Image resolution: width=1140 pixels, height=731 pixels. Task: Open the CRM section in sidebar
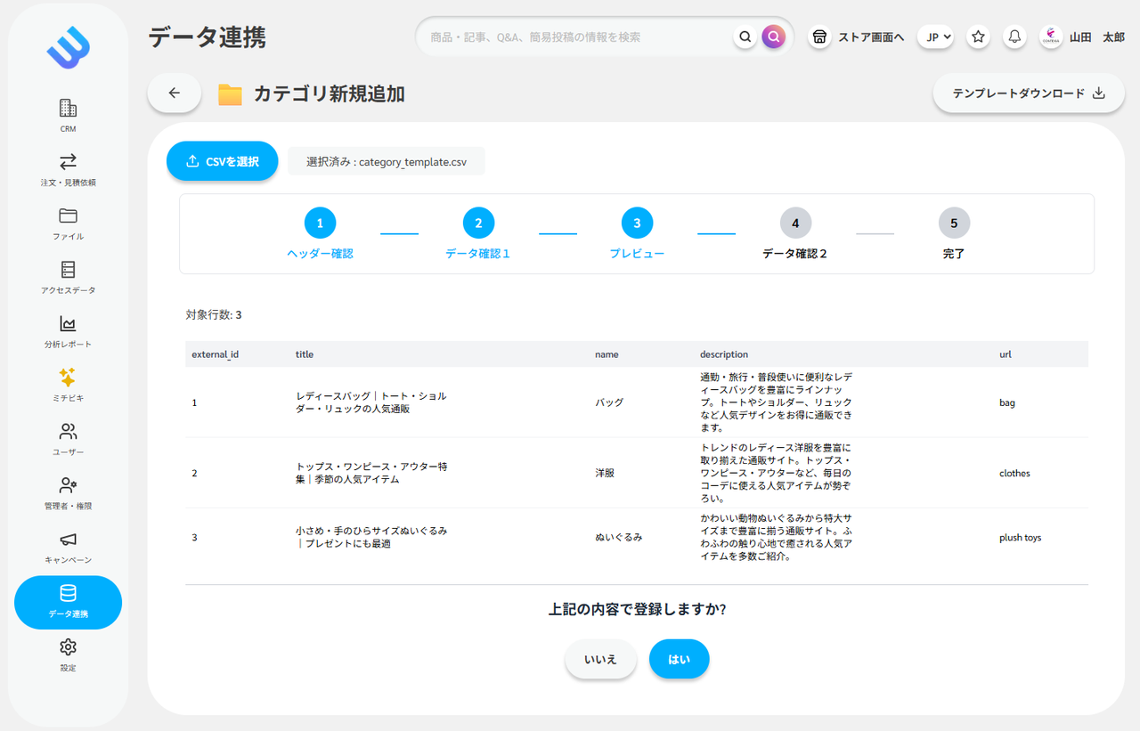pos(68,116)
